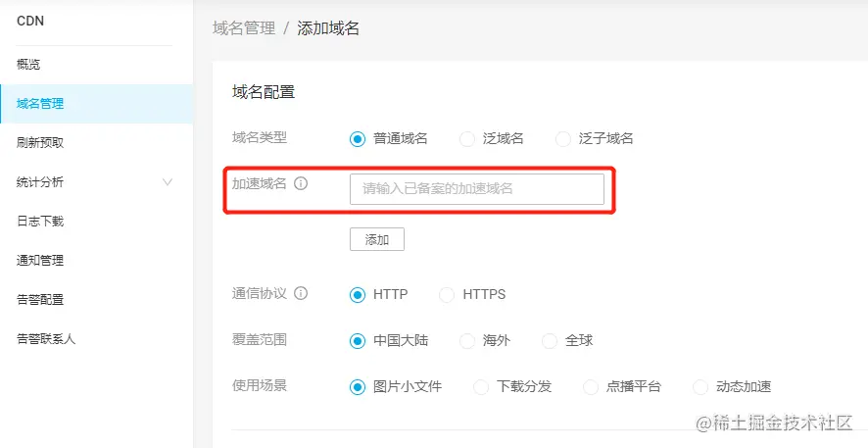Select 动态加速 usage scenario
The height and width of the screenshot is (448, 868).
coord(700,386)
